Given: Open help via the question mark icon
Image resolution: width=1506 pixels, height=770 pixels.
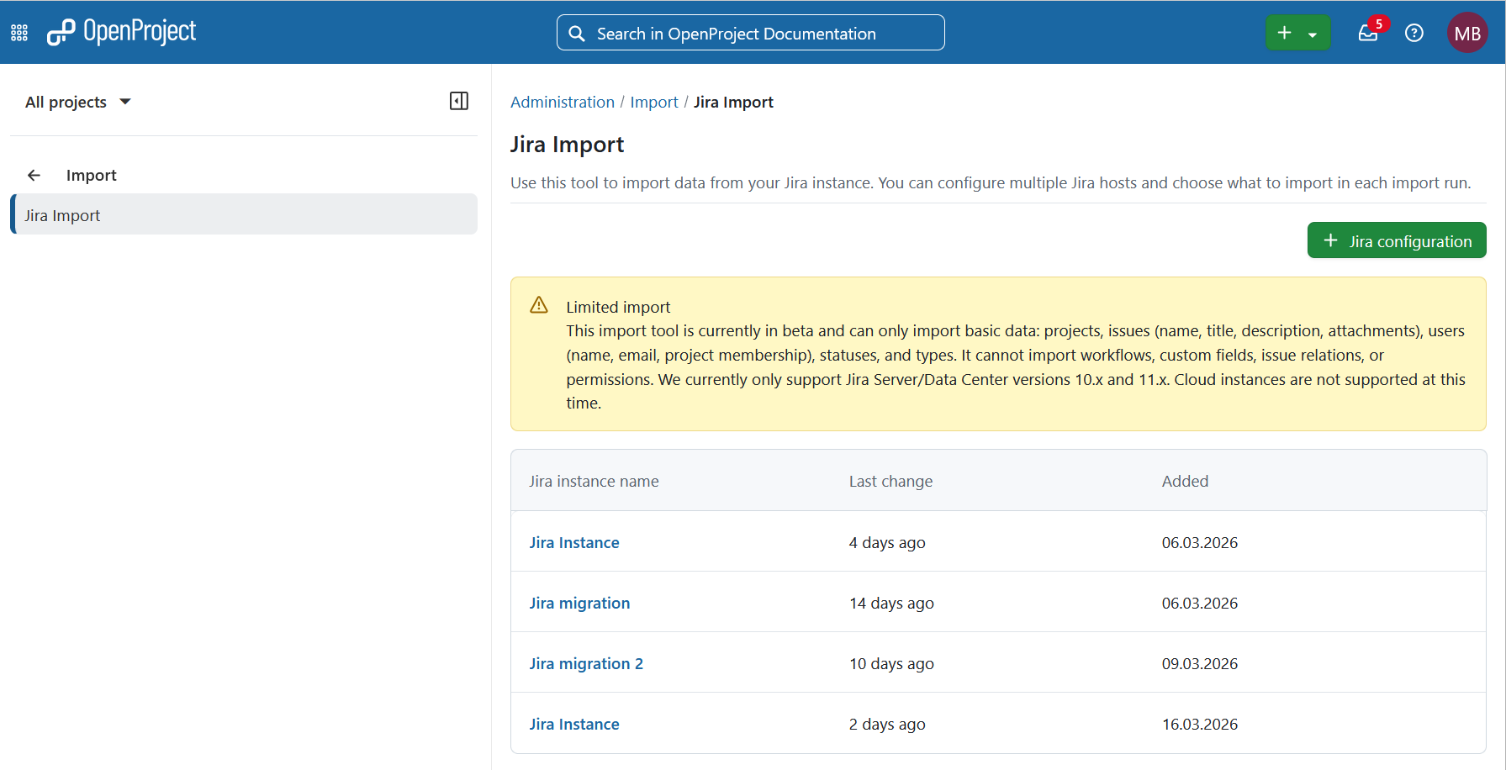Looking at the screenshot, I should coord(1414,33).
